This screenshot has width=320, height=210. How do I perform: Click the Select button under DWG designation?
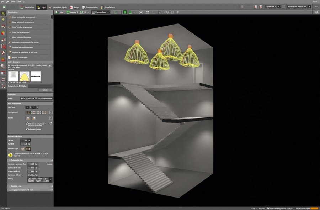pos(45,90)
